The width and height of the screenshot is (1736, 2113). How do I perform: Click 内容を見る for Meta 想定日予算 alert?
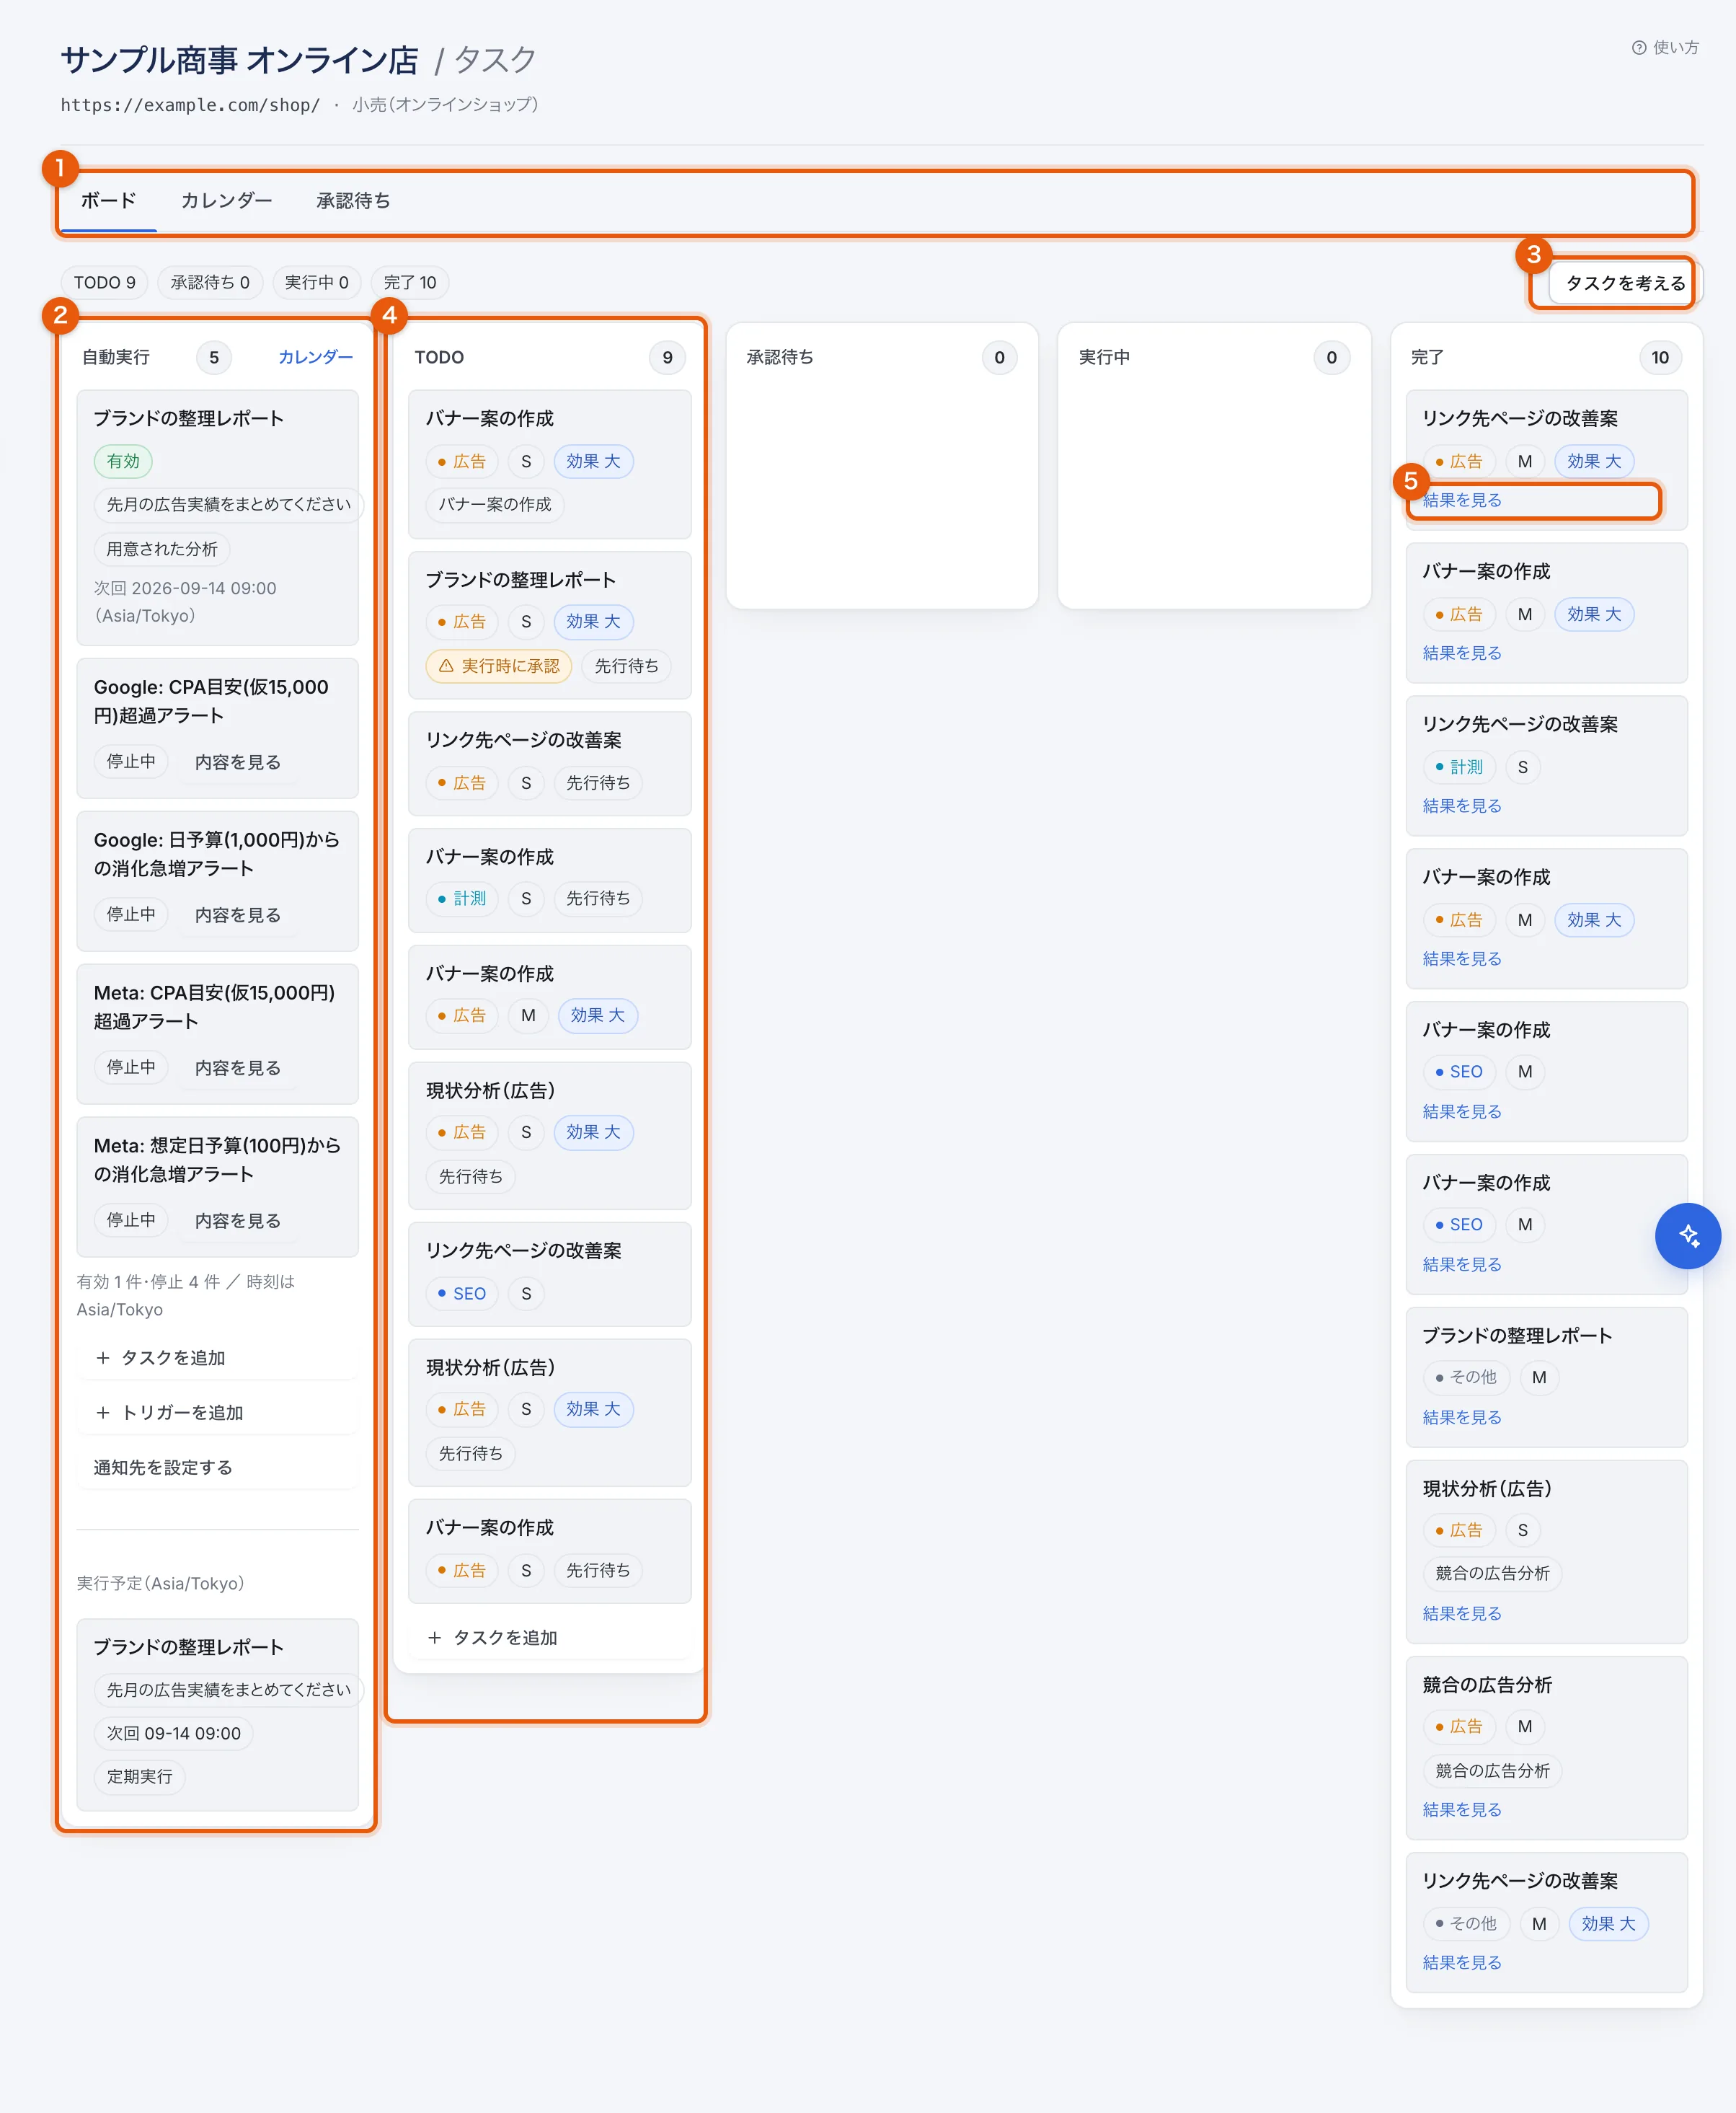point(238,1222)
